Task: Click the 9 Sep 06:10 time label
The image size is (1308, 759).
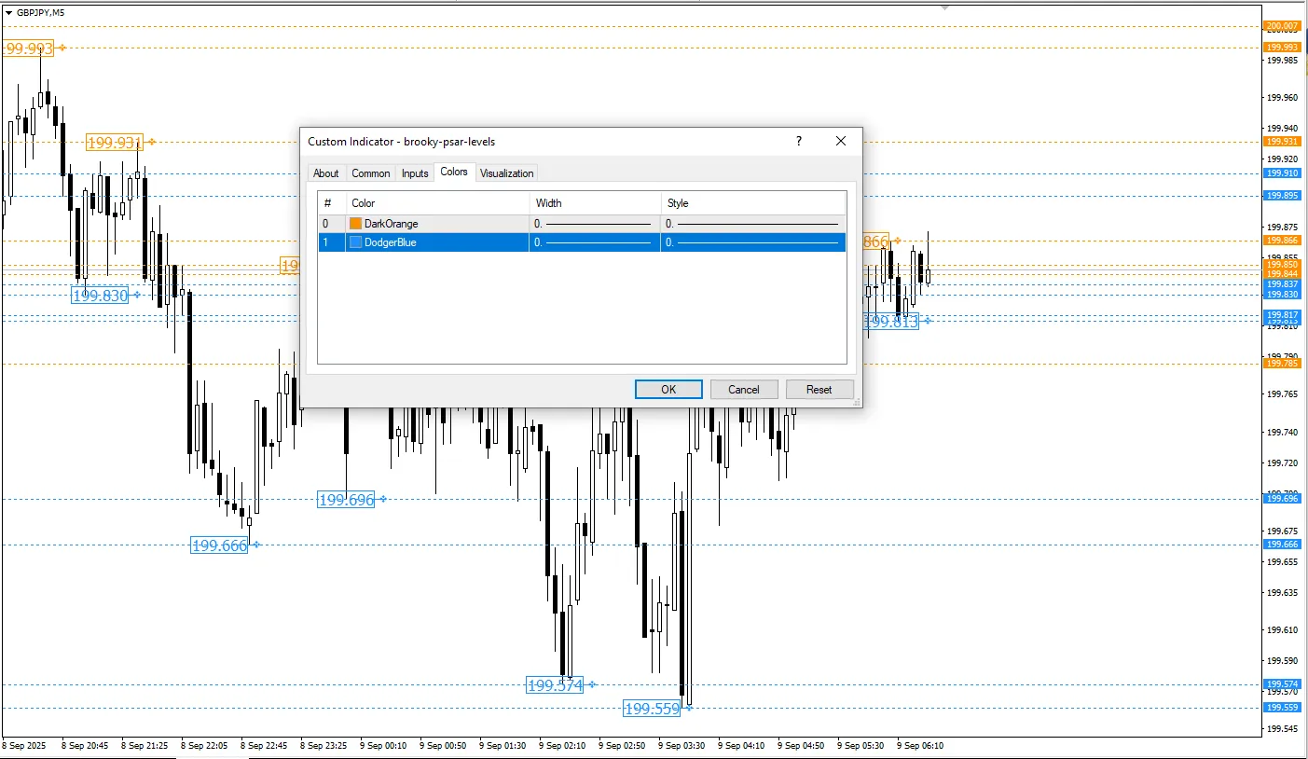Action: 920,746
